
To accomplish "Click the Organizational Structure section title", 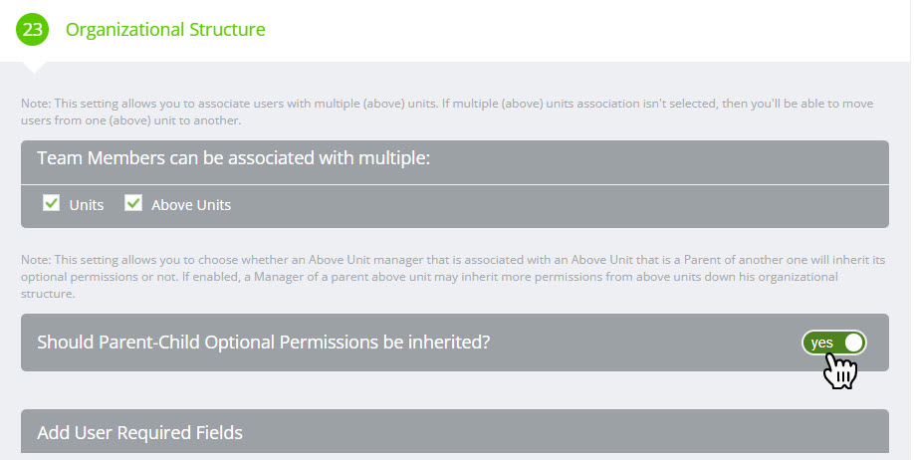I will click(x=165, y=29).
